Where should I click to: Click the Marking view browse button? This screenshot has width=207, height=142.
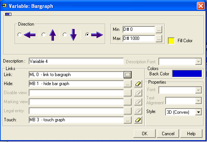coord(127,102)
